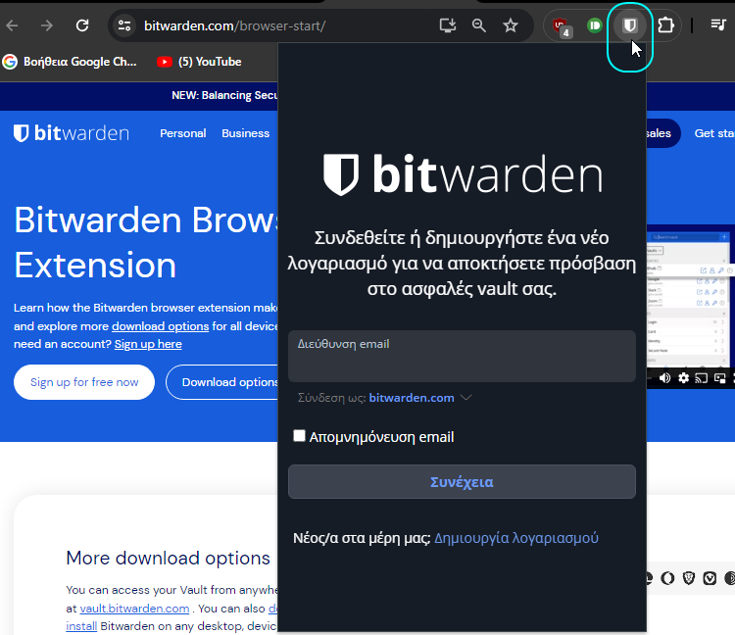Go back to the previous page
This screenshot has width=735, height=635.
click(x=12, y=25)
